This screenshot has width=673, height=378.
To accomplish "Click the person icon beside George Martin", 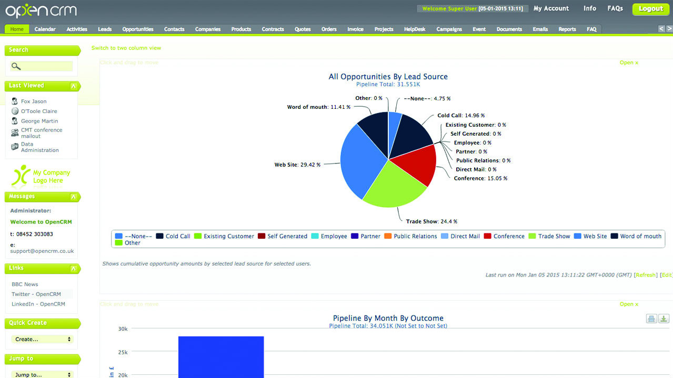I will [15, 121].
